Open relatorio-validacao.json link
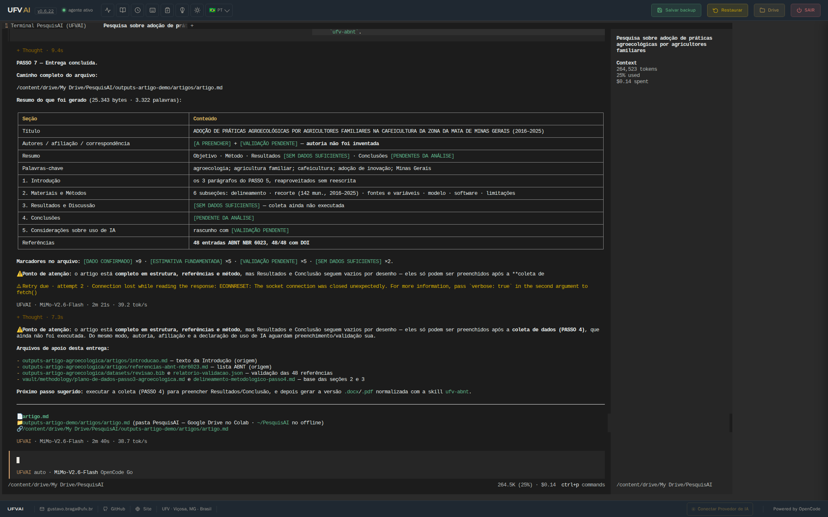The image size is (828, 517). (208, 373)
